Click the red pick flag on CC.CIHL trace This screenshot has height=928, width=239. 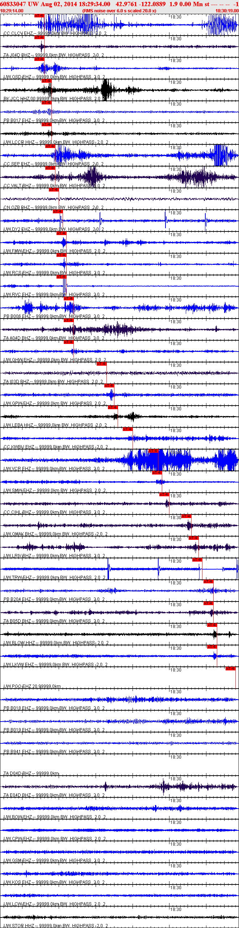[x=164, y=494]
